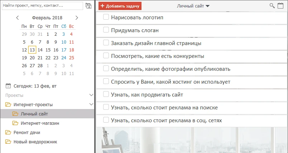
Task: Click task text Придумать слоган
Action: [x=135, y=30]
